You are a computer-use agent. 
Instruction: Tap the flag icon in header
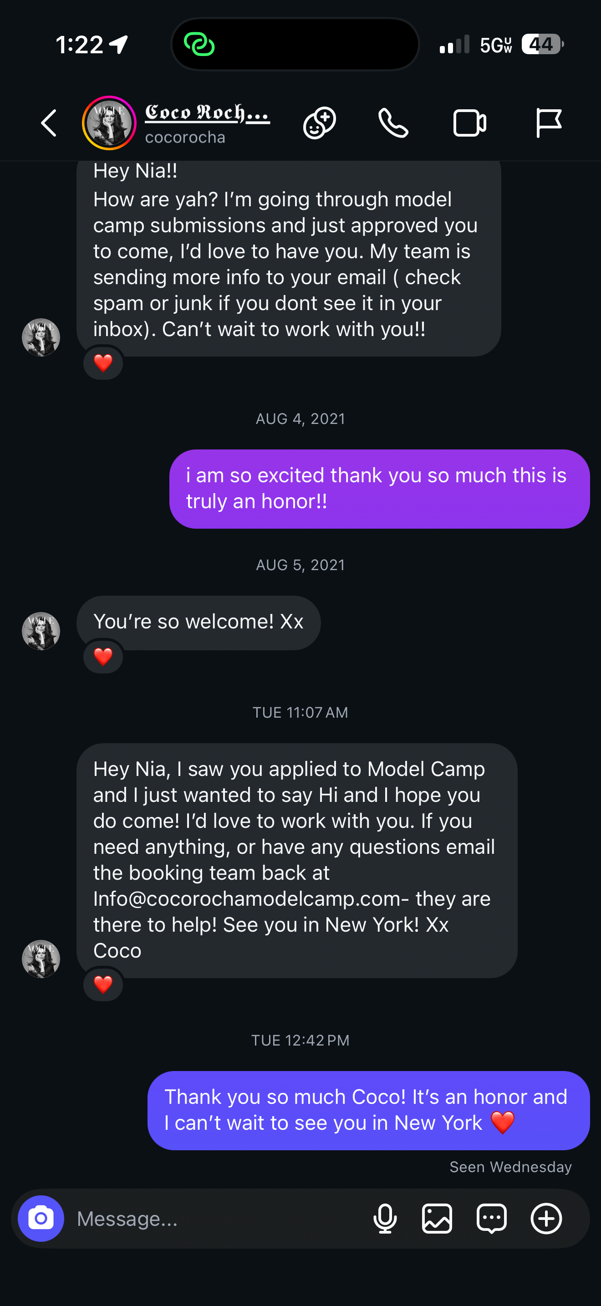[x=548, y=123]
